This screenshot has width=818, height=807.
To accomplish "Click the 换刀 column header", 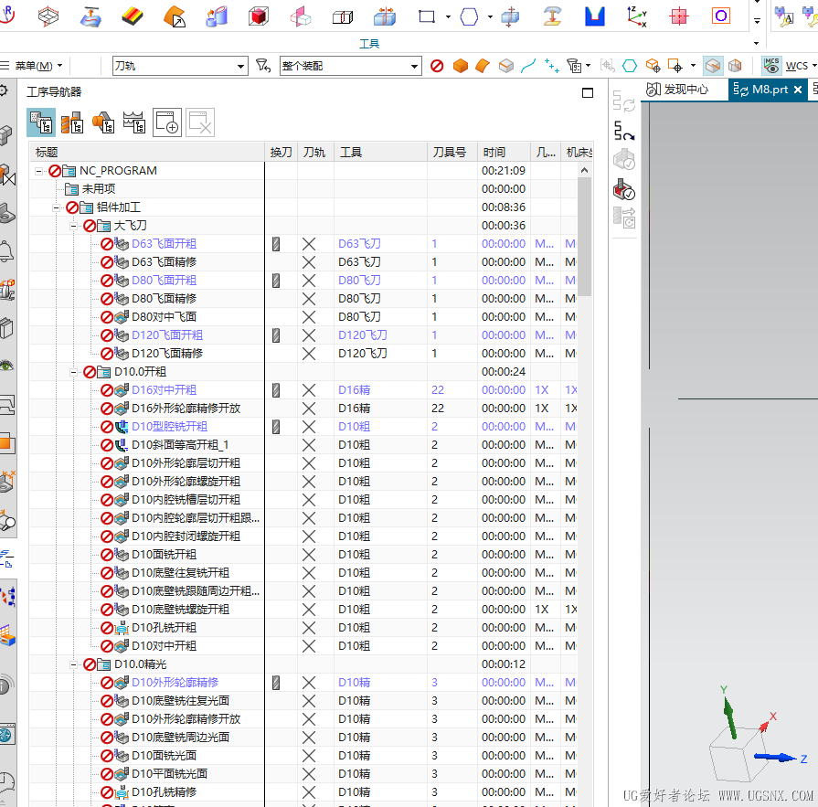I will tap(281, 153).
